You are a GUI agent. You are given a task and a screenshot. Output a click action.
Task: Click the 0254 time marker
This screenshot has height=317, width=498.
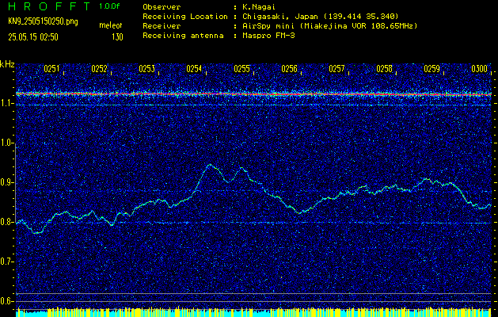pyautogui.click(x=194, y=69)
